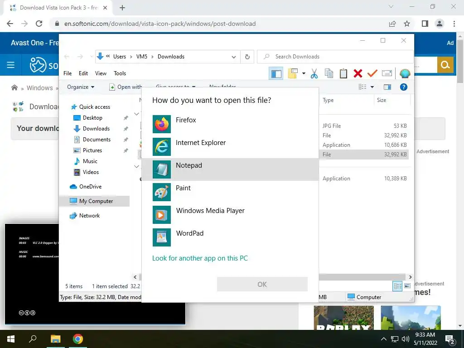Open the Chrome side panel icon
Image resolution: width=464 pixels, height=348 pixels.
tap(425, 24)
